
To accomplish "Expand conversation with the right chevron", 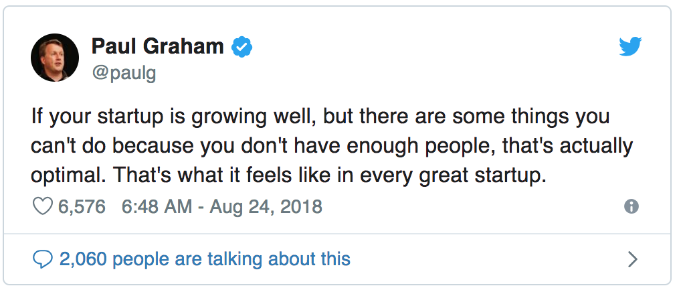I will pos(633,259).
